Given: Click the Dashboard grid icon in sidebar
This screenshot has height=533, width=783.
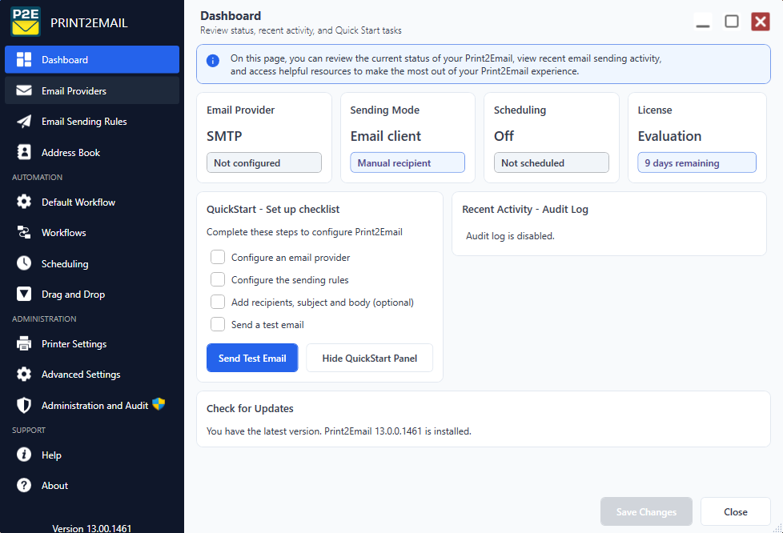Looking at the screenshot, I should pyautogui.click(x=24, y=59).
